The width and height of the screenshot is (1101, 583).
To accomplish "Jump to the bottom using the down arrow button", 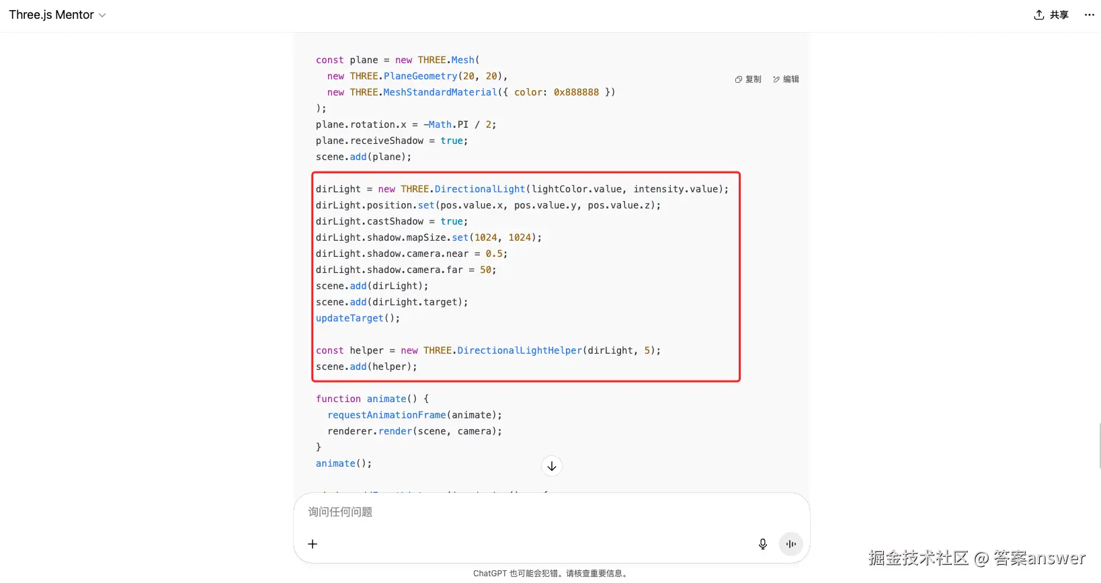I will 552,466.
